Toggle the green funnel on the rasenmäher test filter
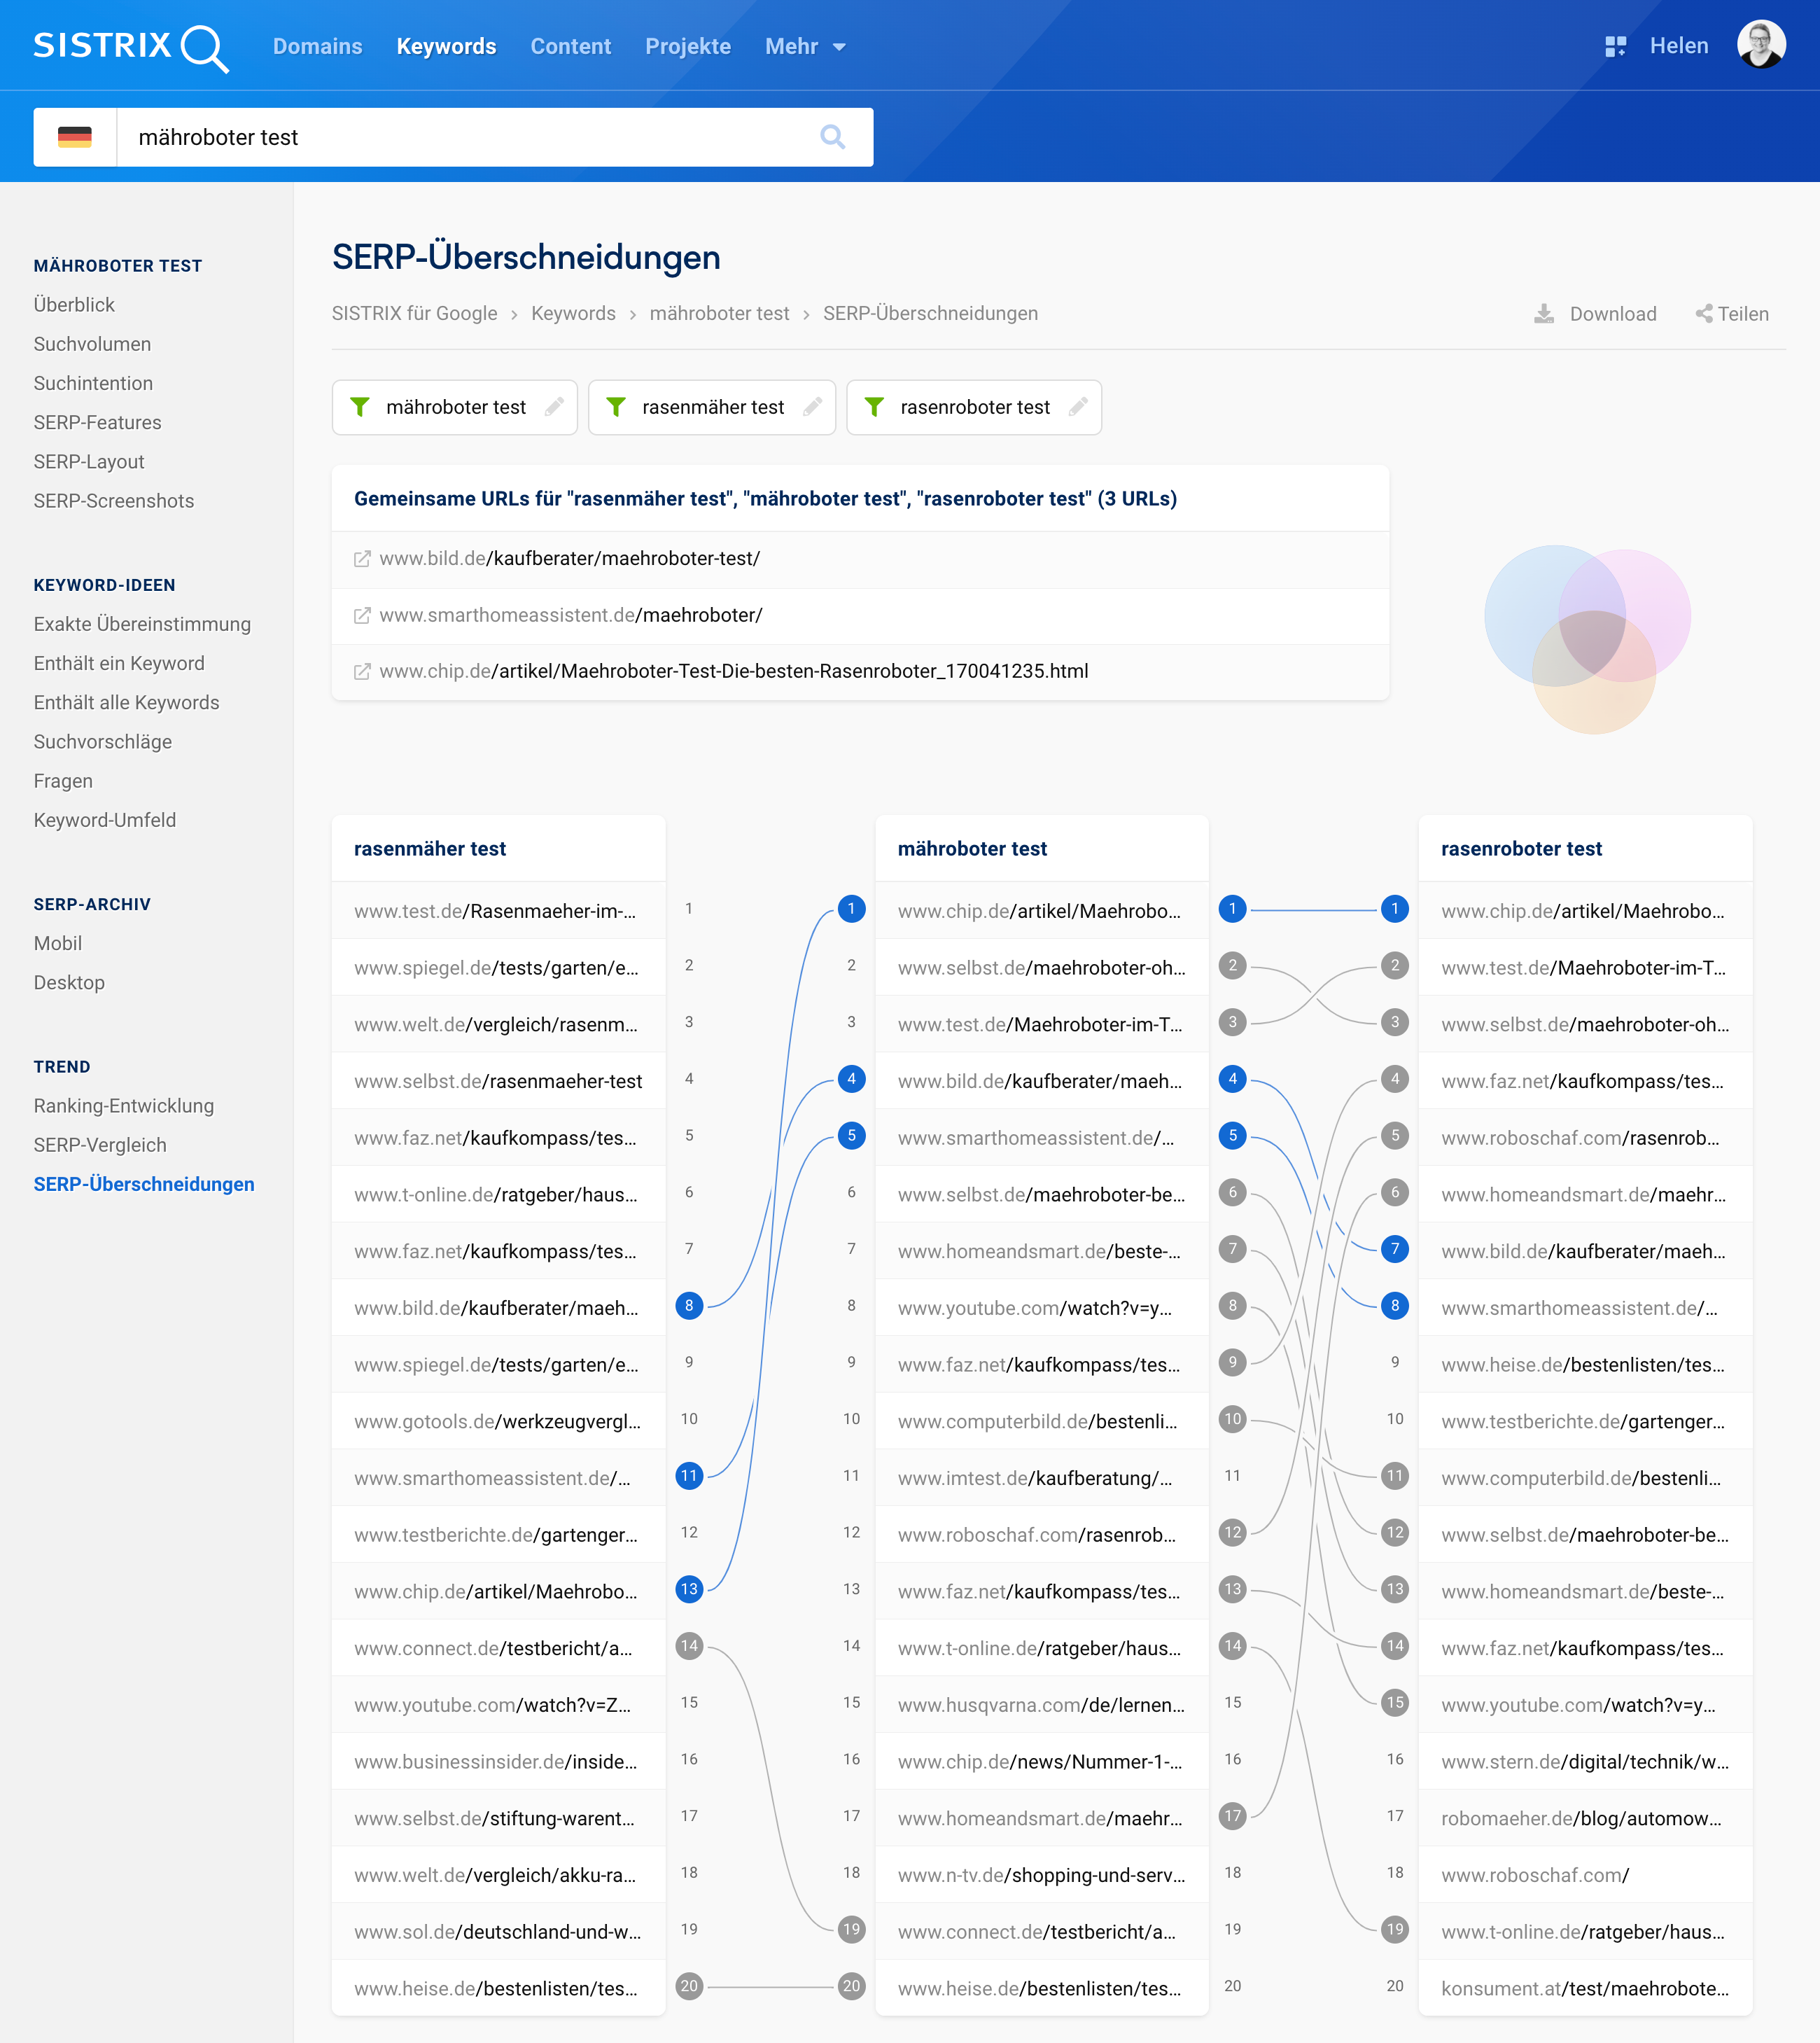The width and height of the screenshot is (1820, 2043). point(616,407)
